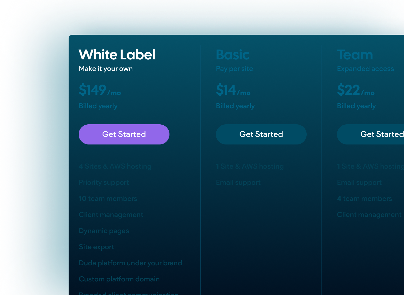
Task: Click the $22/mo price text
Action: pyautogui.click(x=356, y=91)
